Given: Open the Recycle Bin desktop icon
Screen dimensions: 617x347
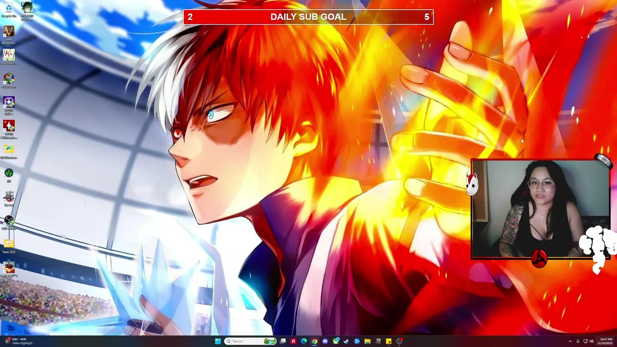Looking at the screenshot, I should [9, 10].
